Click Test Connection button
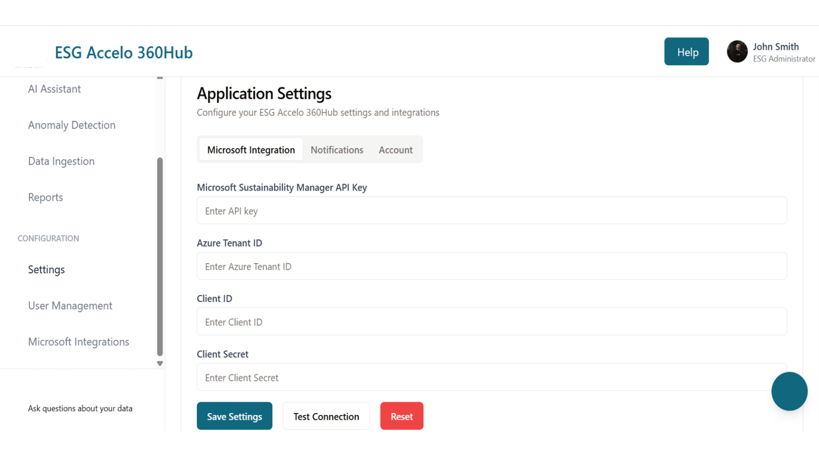The image size is (819, 469). pyautogui.click(x=326, y=416)
